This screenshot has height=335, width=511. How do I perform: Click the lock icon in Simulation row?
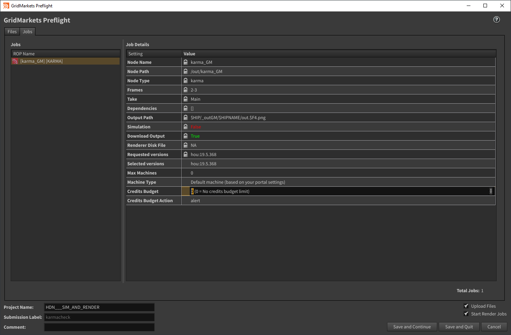click(x=186, y=127)
